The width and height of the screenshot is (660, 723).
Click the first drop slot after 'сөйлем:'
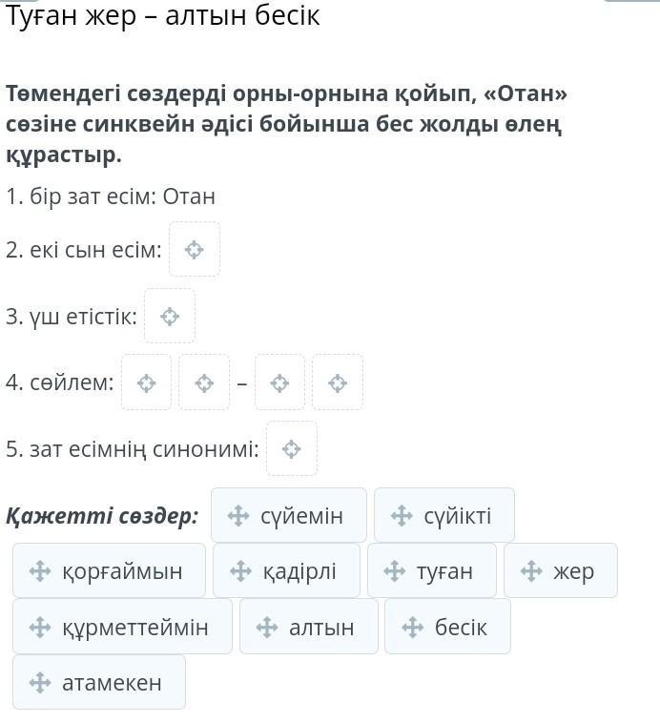tap(146, 382)
